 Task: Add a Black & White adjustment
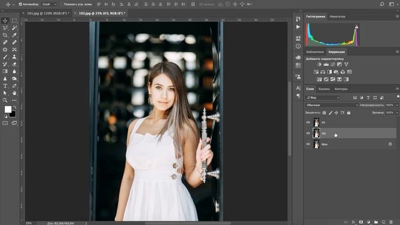[329, 72]
